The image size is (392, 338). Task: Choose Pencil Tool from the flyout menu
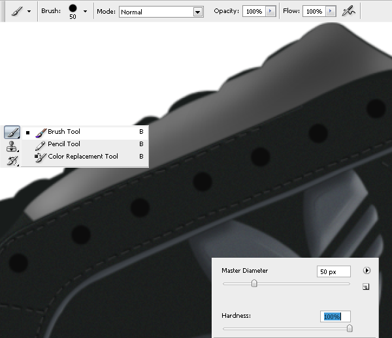point(85,144)
